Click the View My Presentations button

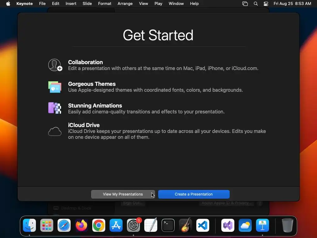click(123, 194)
